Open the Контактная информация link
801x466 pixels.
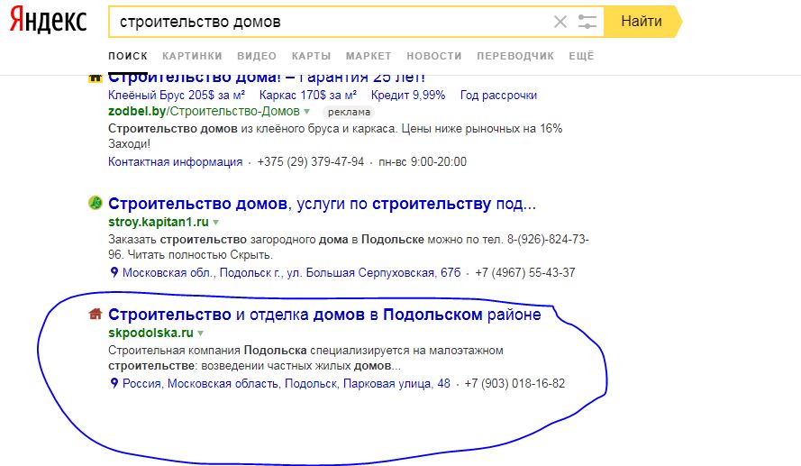(175, 162)
